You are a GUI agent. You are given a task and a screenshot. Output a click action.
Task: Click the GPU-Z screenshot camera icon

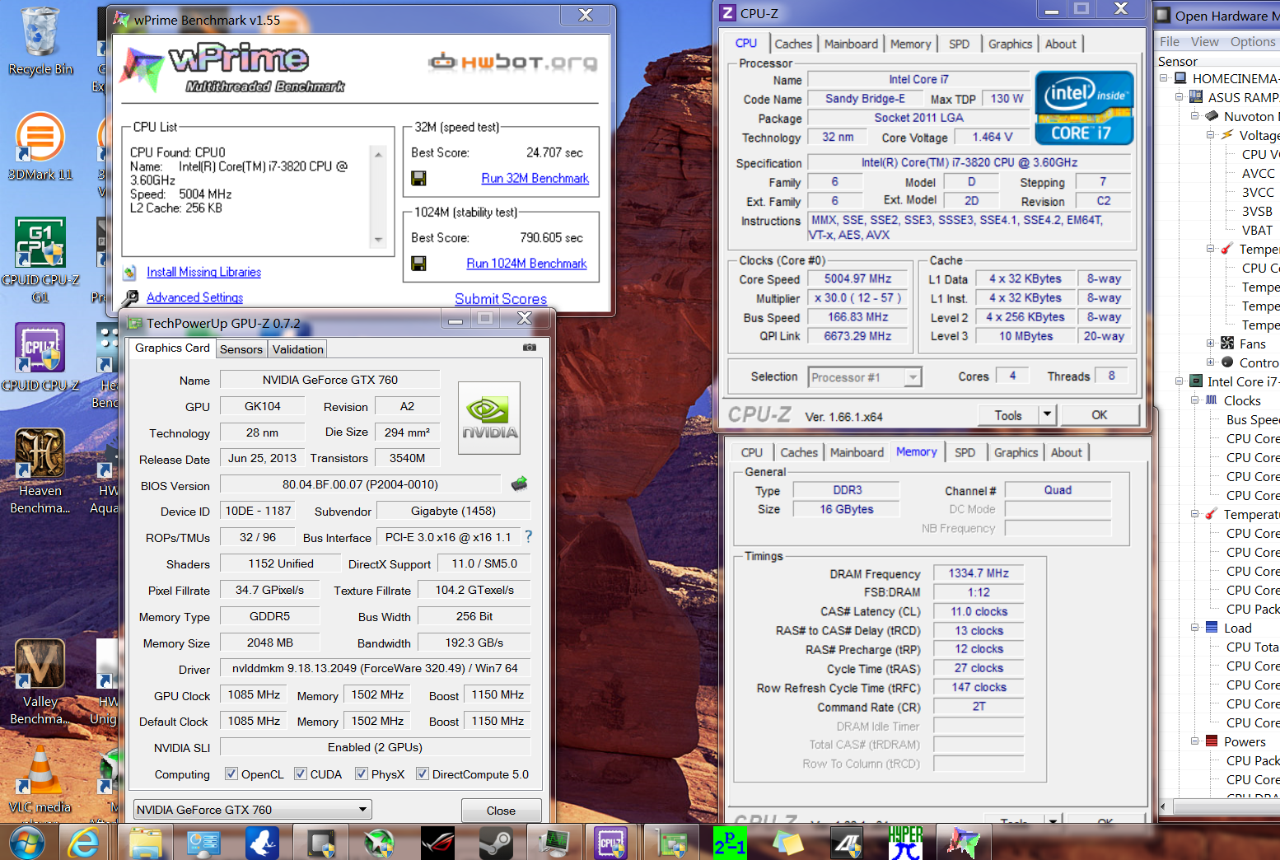coord(530,348)
